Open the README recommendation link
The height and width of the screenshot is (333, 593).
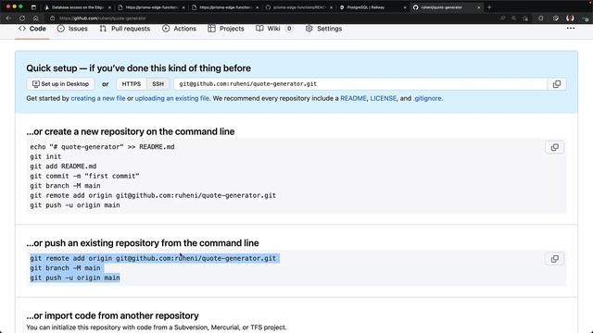[x=353, y=98]
